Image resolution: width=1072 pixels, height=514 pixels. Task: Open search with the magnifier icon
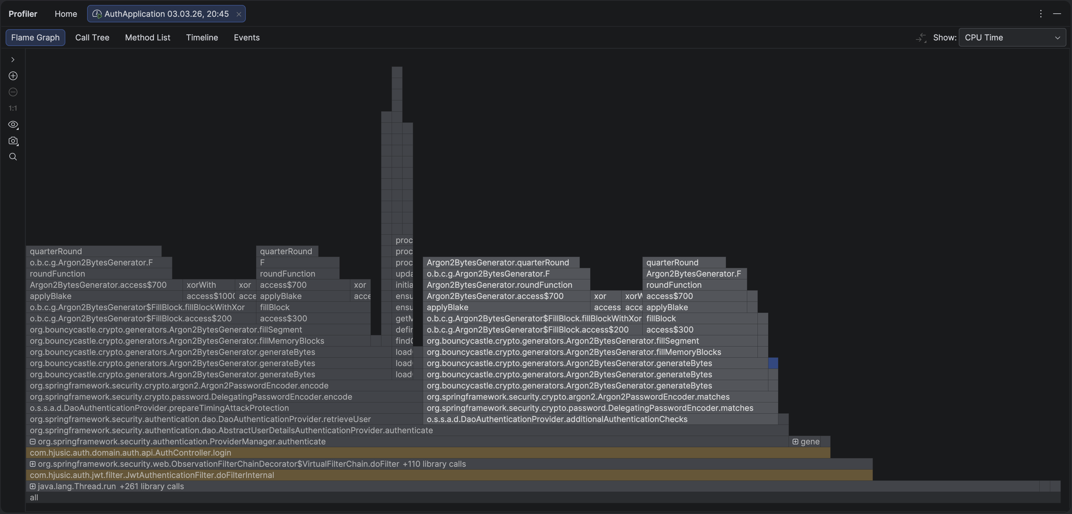(13, 157)
